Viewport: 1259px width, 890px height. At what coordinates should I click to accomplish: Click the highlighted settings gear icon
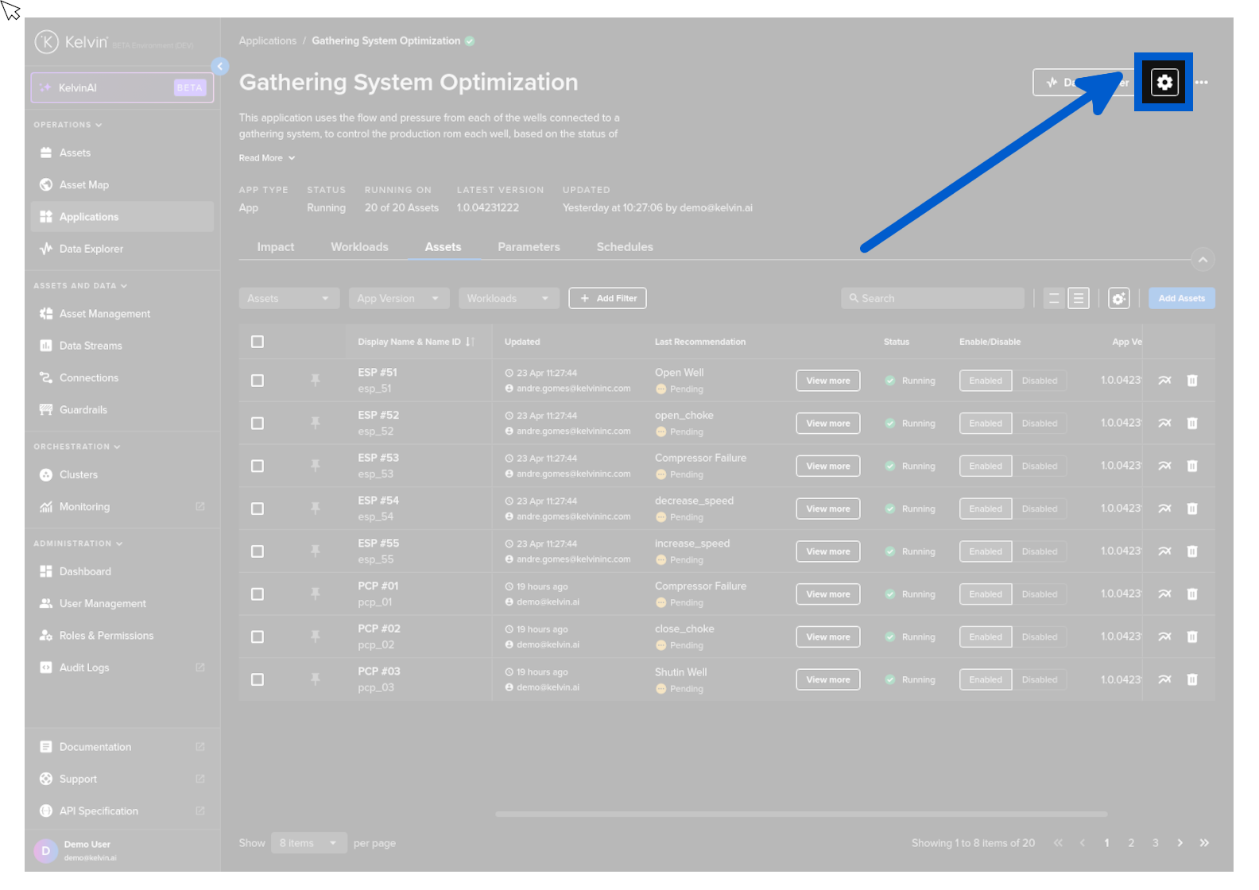point(1164,82)
